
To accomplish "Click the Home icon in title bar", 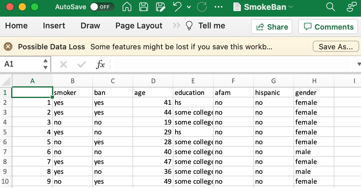I will (127, 7).
